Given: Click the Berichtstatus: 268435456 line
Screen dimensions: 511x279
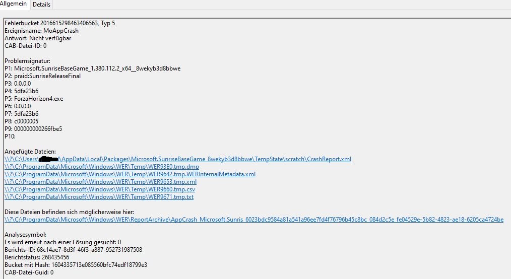Looking at the screenshot, I should (37, 257).
